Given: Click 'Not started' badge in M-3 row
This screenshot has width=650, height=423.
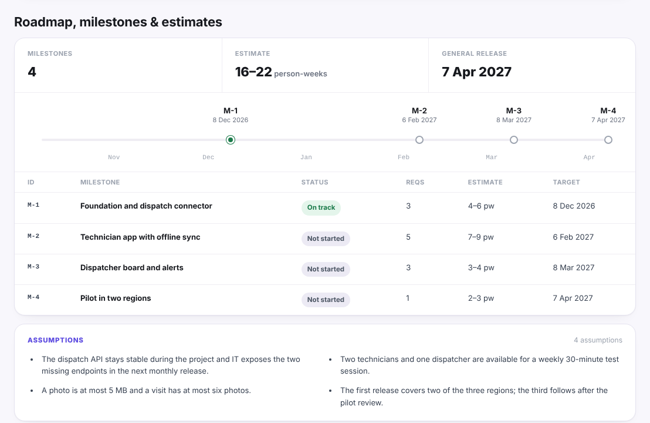Looking at the screenshot, I should tap(326, 269).
